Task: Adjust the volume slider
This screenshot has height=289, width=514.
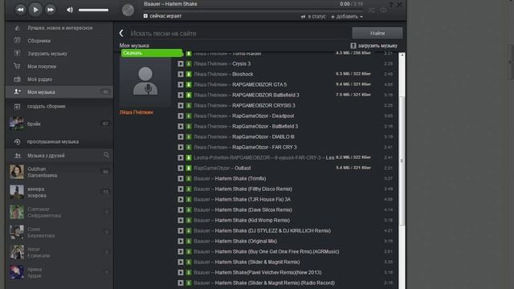Action: [93, 10]
